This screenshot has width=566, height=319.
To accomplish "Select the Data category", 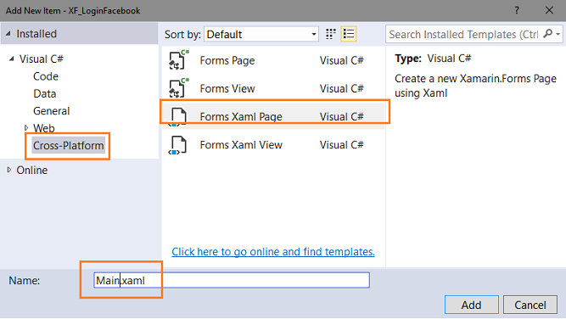I will point(45,93).
